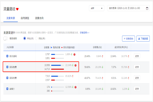Switch to the 流量去向 tab
This screenshot has width=153, height=102.
tap(39, 18)
